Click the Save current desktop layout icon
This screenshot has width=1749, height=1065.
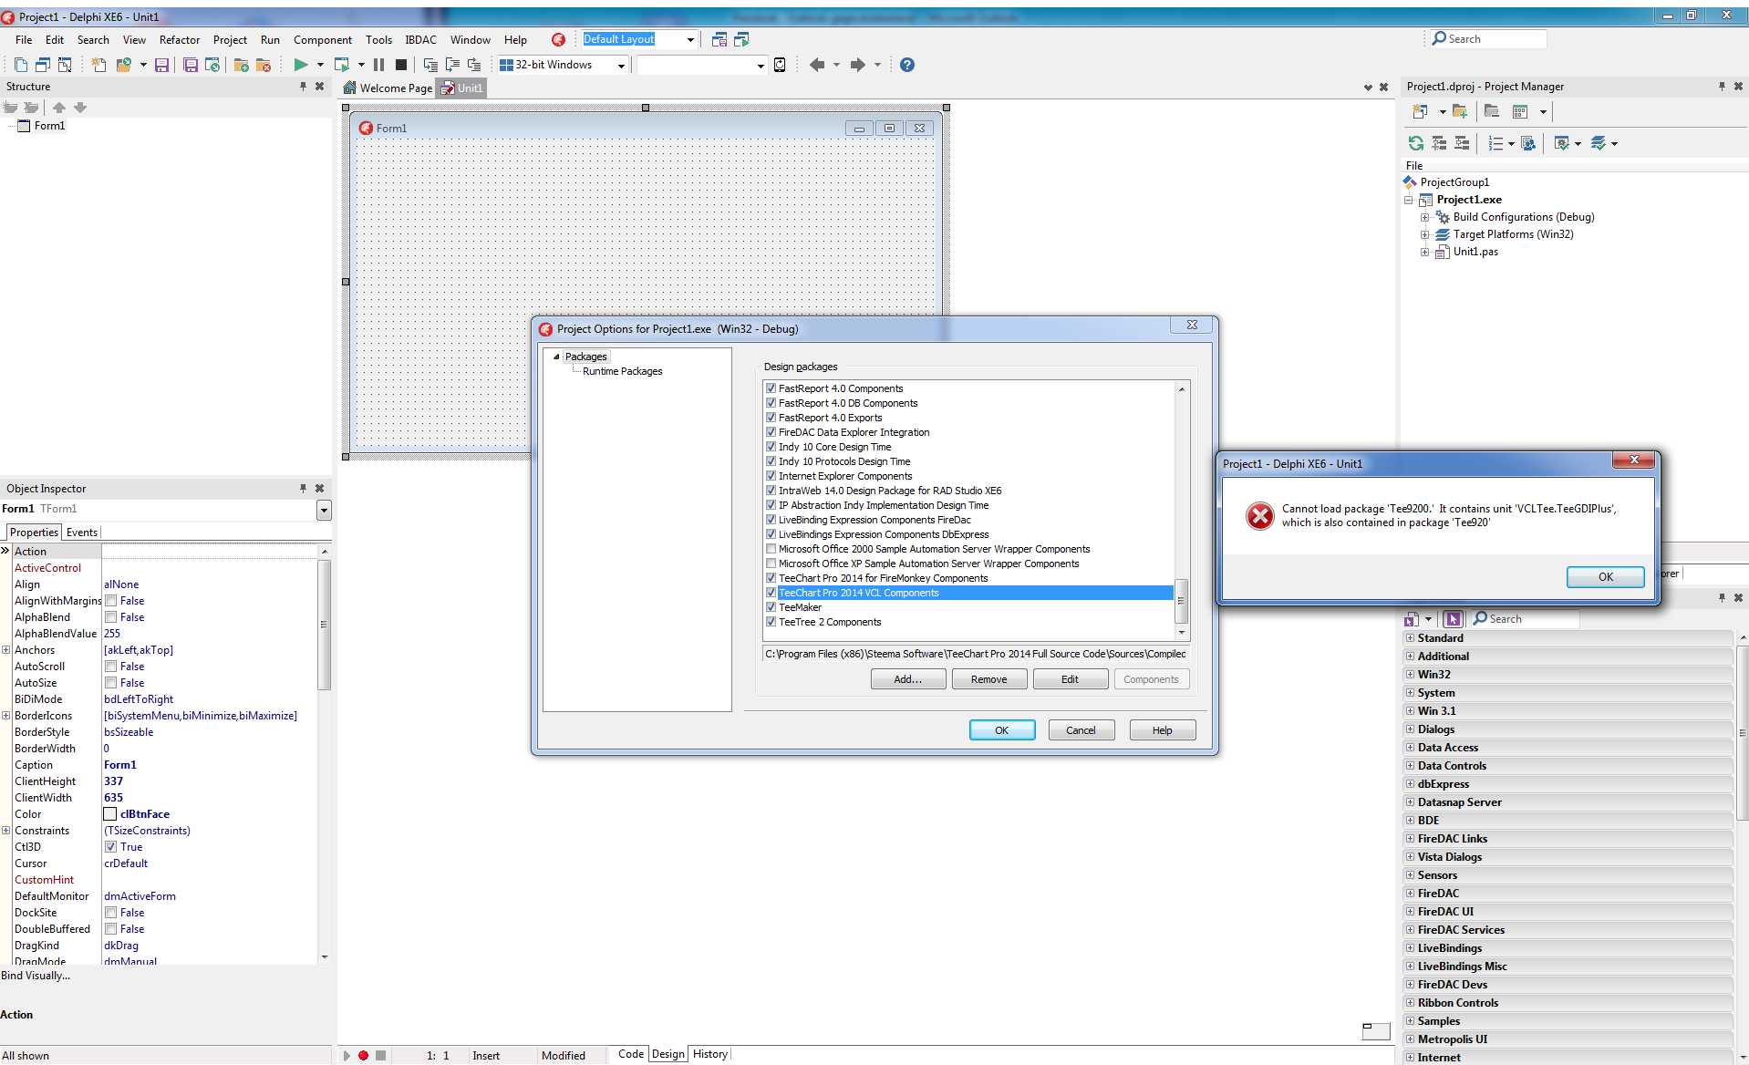pyautogui.click(x=719, y=39)
